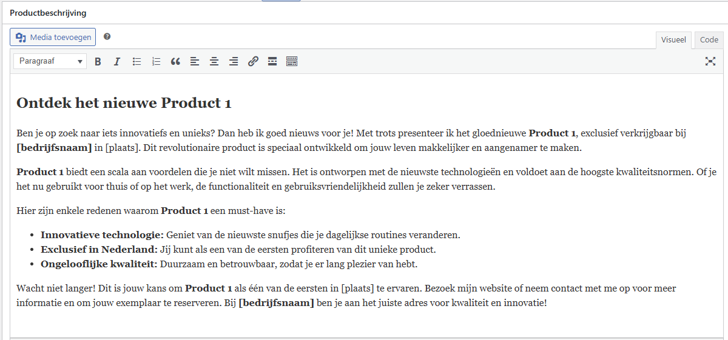728x340 pixels.
Task: Click the bold '[bedrijfsnaam]' in the first paragraph
Action: pyautogui.click(x=54, y=147)
